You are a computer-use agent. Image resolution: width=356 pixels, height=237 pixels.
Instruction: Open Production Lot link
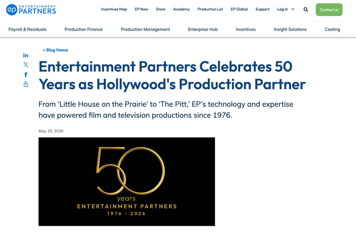coord(210,9)
